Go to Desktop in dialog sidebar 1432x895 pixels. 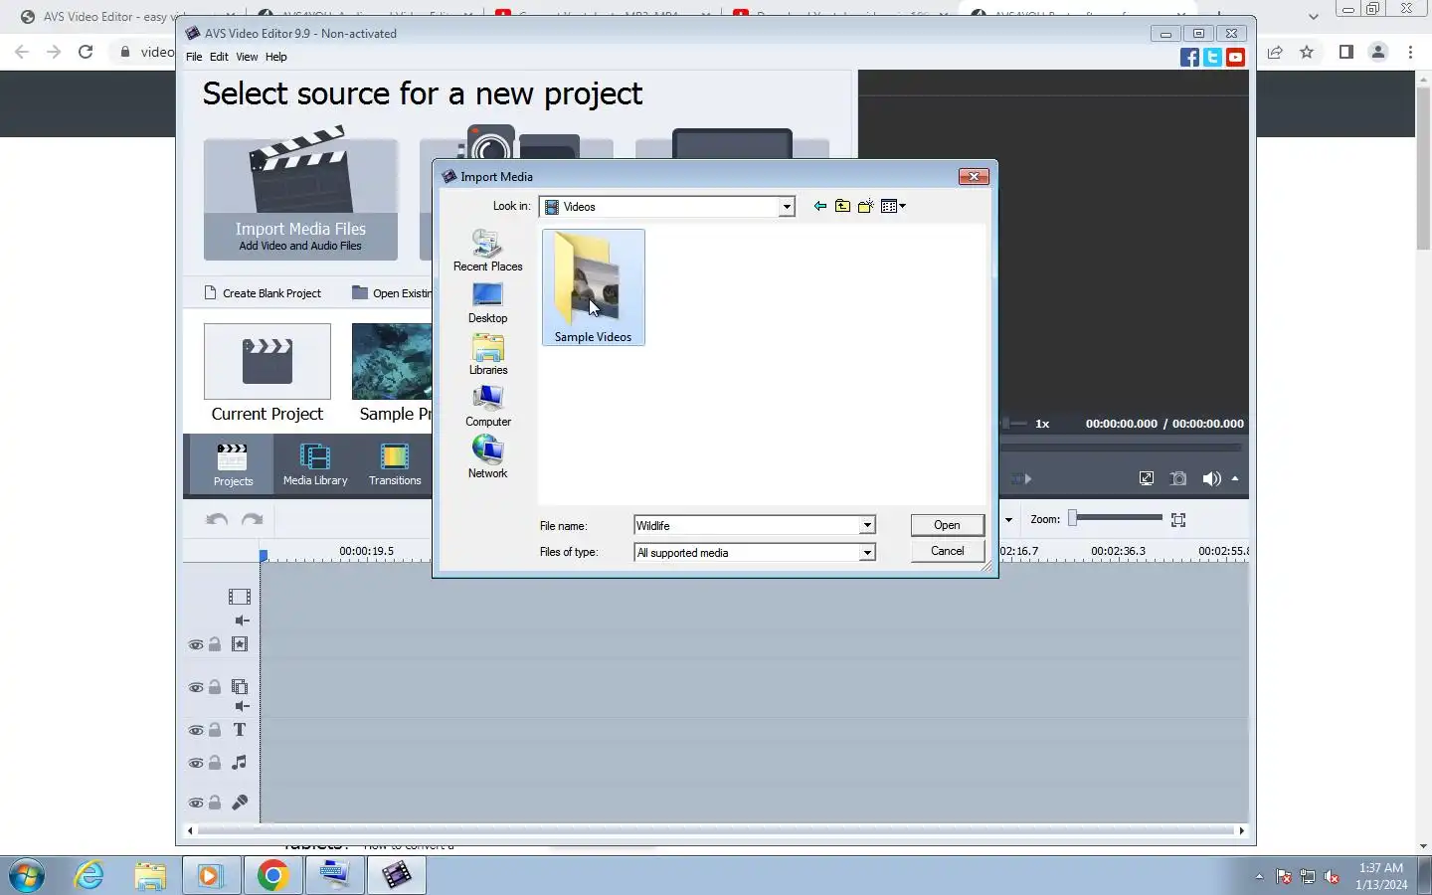click(x=487, y=303)
